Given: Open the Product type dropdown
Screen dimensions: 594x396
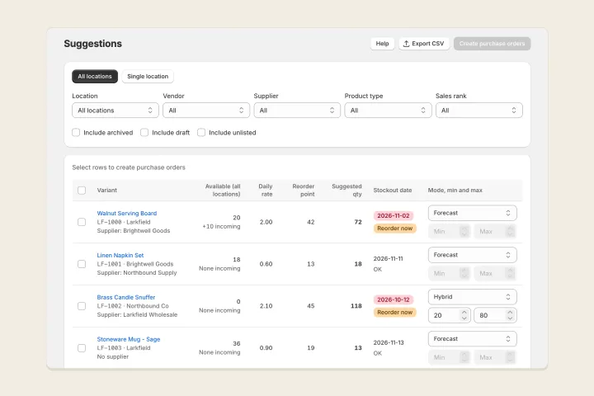Looking at the screenshot, I should (x=388, y=111).
